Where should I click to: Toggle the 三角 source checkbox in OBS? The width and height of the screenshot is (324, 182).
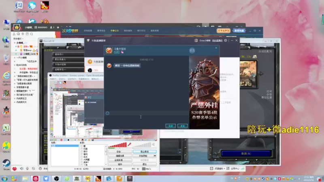(x=82, y=165)
